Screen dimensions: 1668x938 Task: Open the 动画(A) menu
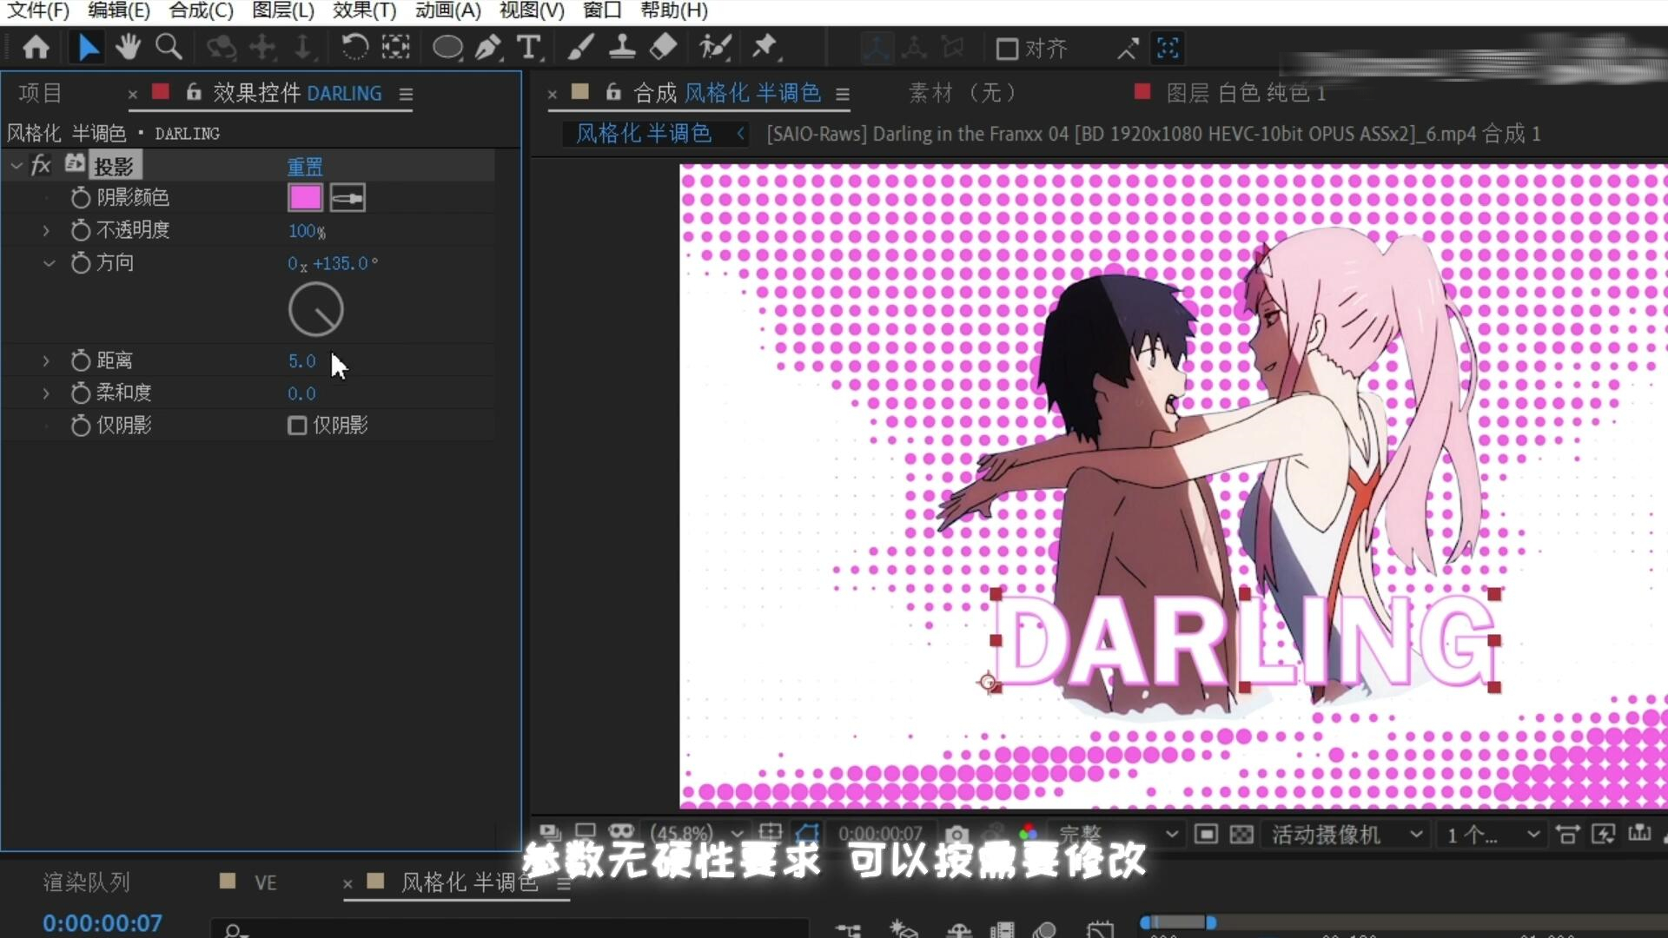[x=447, y=10]
